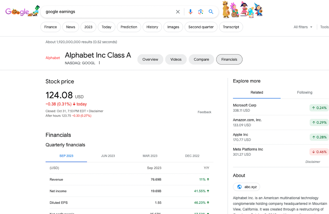329x214 pixels.
Task: Click the Diluted EPS row label
Action: click(59, 202)
